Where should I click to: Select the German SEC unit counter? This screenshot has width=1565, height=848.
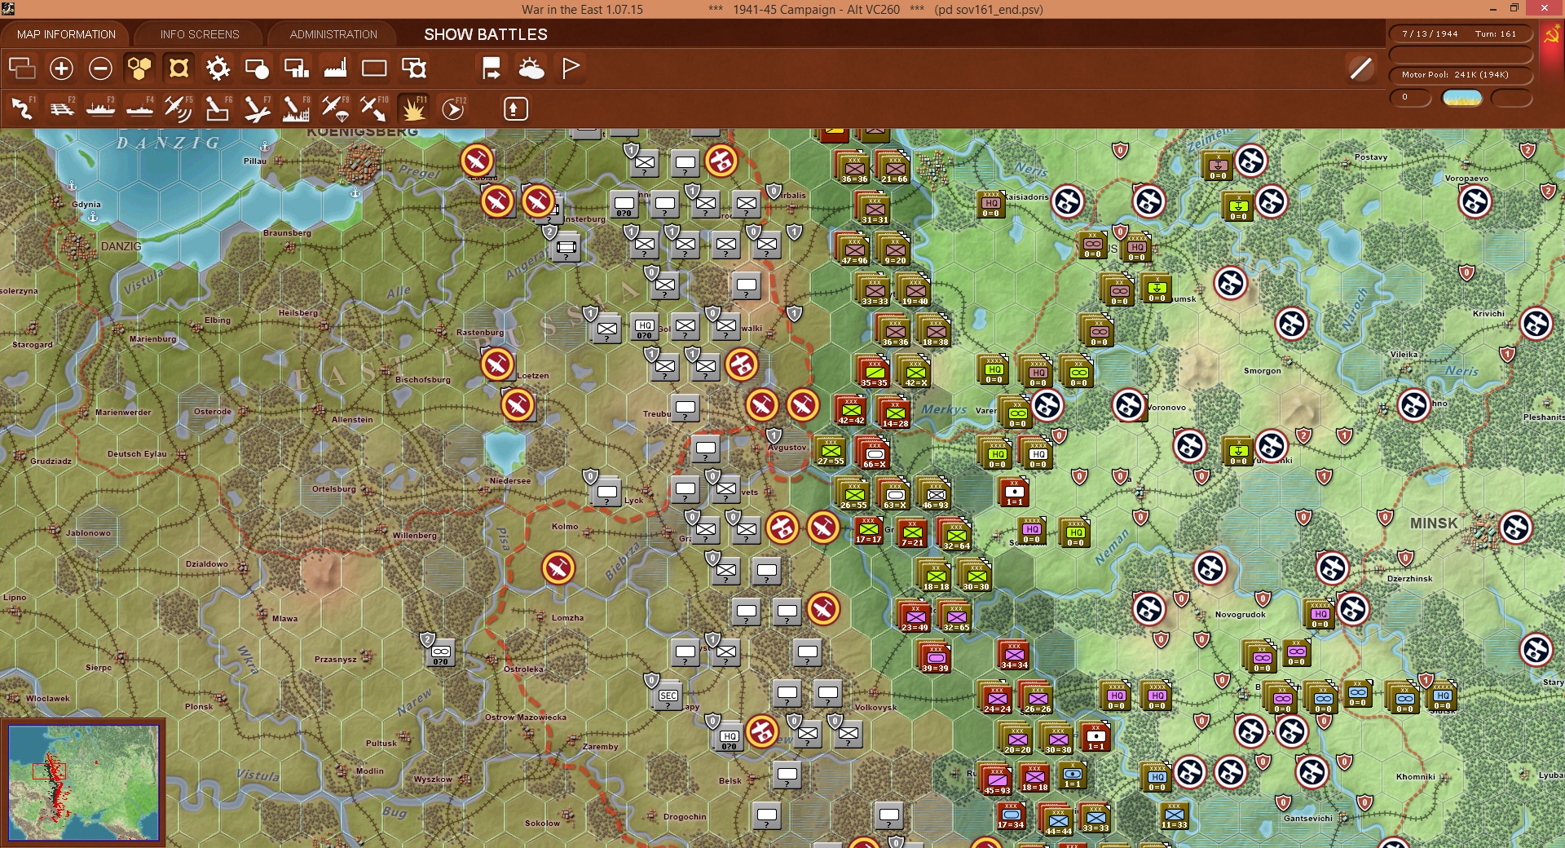(668, 695)
